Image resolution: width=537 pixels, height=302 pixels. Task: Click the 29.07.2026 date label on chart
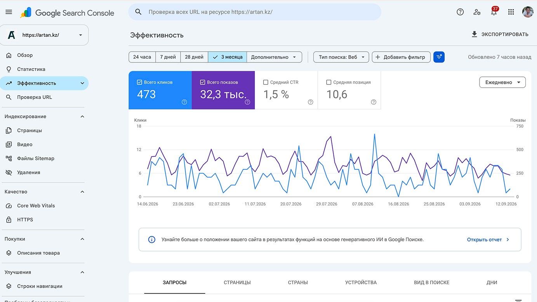[327, 204]
